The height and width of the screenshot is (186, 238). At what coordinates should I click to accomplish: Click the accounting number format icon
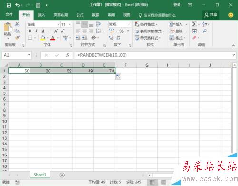click(111, 31)
